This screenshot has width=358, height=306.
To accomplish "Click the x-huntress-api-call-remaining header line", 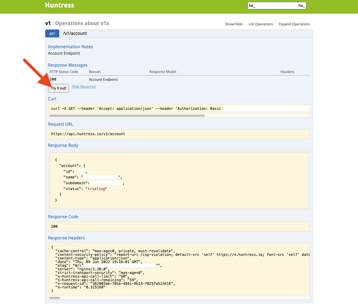I will (x=97, y=280).
